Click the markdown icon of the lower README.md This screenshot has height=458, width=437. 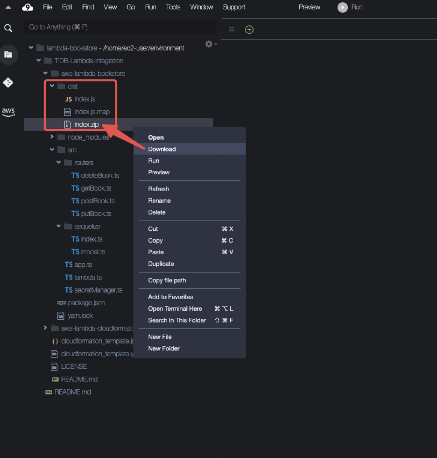[49, 392]
